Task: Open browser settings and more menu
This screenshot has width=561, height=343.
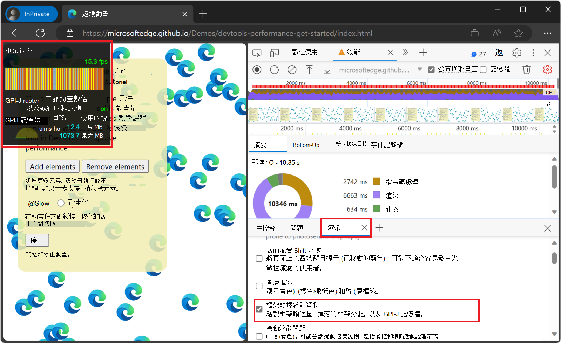Action: click(x=547, y=33)
